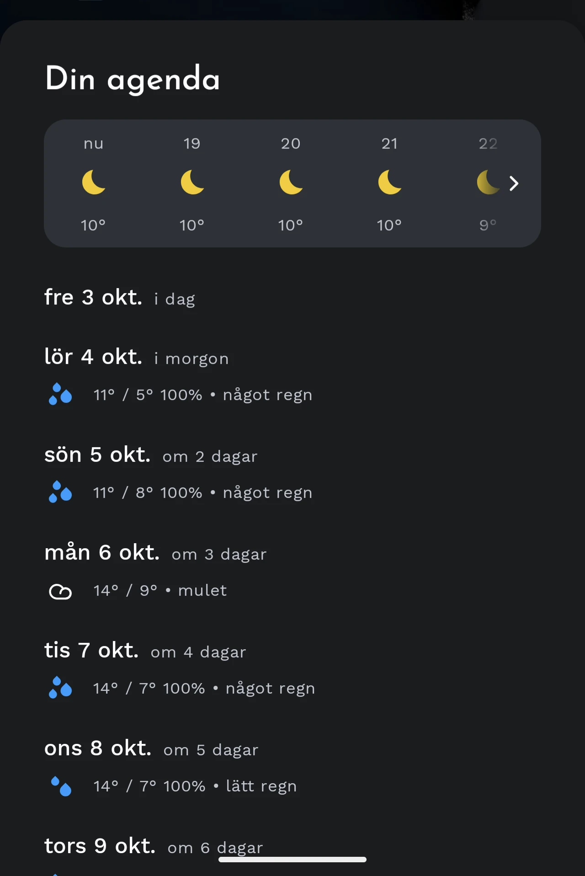Tap the light rain icon for ons 8 okt.
The image size is (585, 876).
coord(61,786)
